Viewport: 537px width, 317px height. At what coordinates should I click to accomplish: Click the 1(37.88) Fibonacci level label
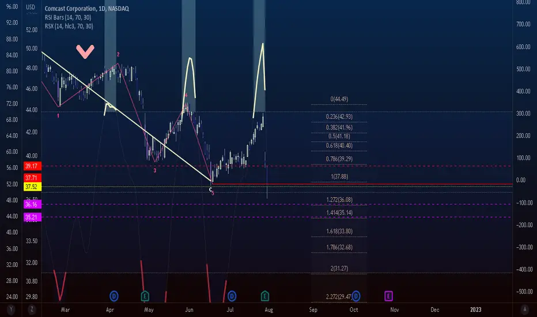339,176
